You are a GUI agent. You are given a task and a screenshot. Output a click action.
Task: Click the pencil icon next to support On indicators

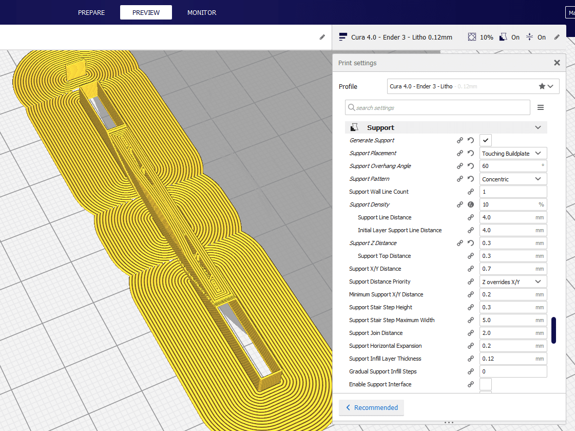click(x=557, y=37)
